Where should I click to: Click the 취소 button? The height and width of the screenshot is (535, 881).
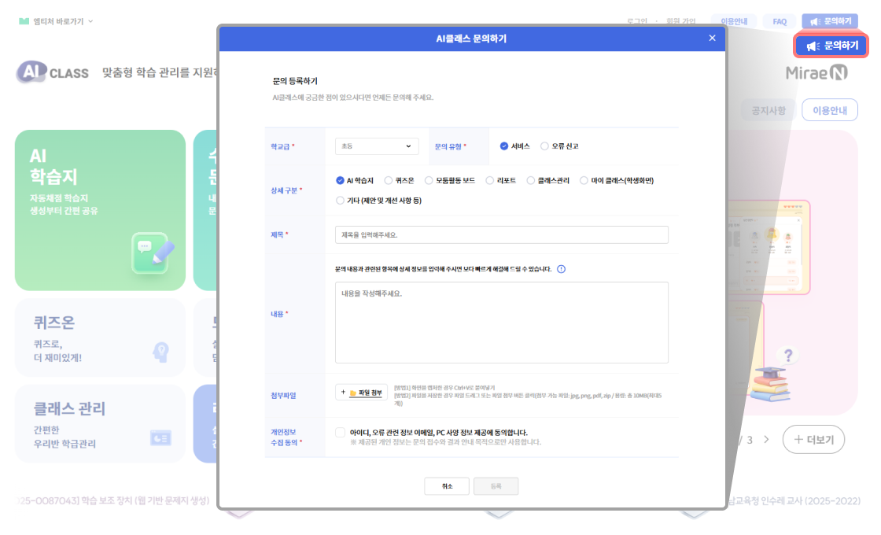(x=447, y=486)
